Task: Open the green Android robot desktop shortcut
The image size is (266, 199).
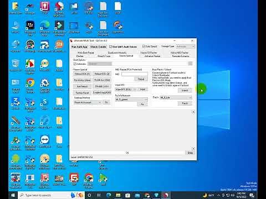Action: (x=16, y=161)
